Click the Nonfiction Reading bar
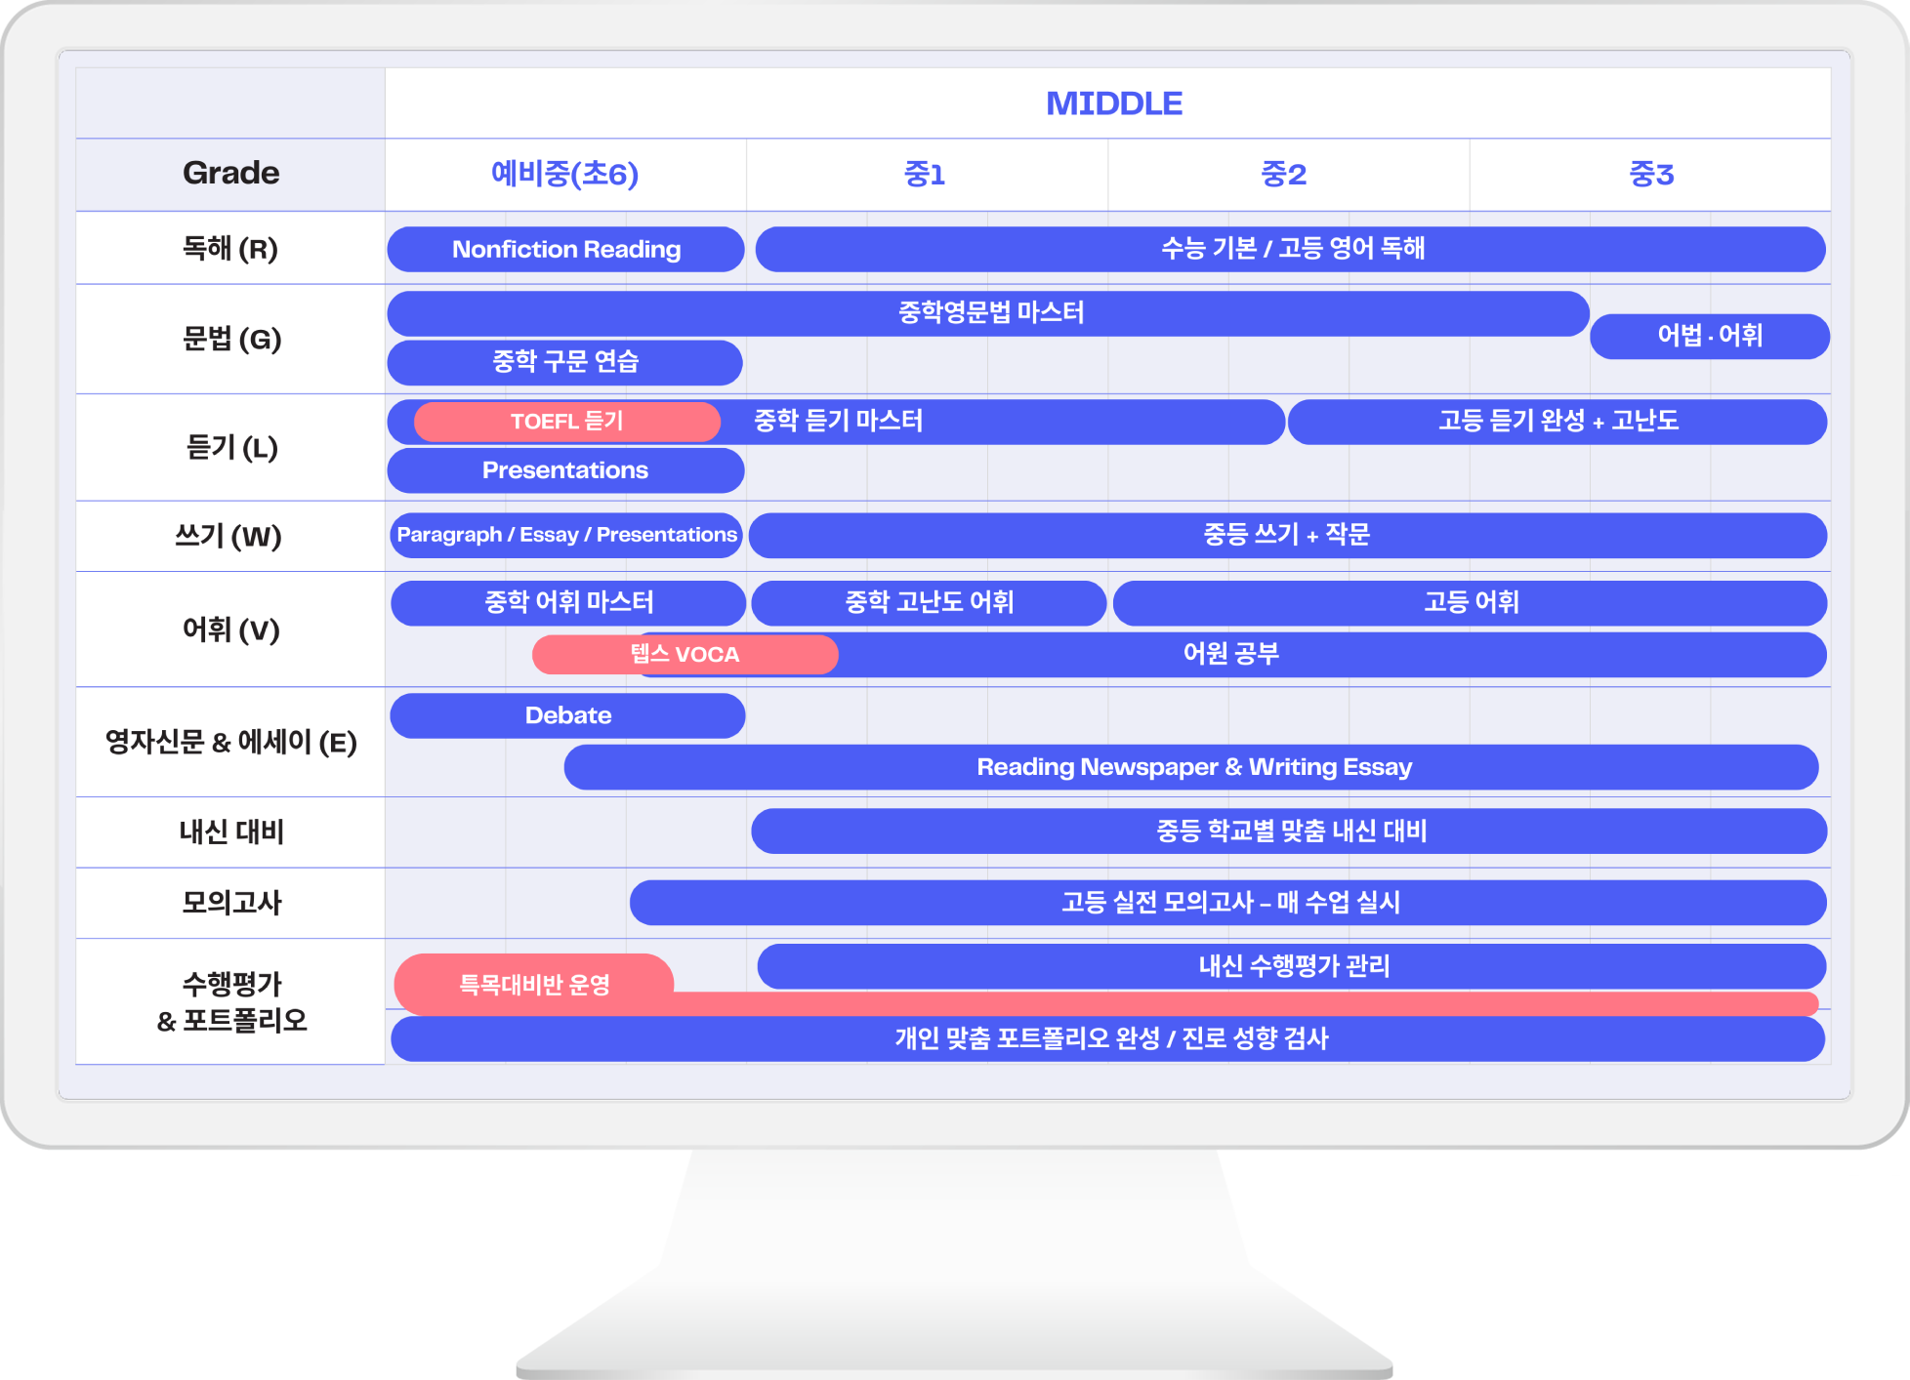This screenshot has height=1380, width=1910. pyautogui.click(x=565, y=250)
